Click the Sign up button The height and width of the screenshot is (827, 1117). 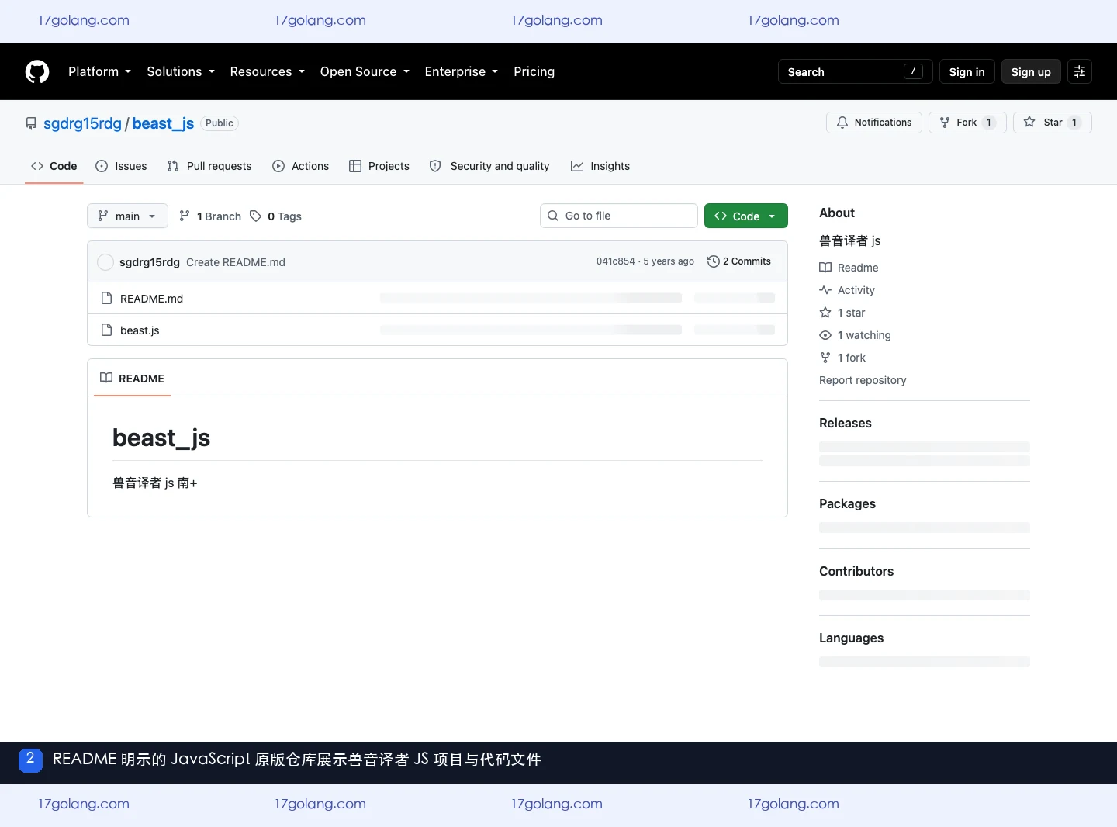click(x=1031, y=71)
